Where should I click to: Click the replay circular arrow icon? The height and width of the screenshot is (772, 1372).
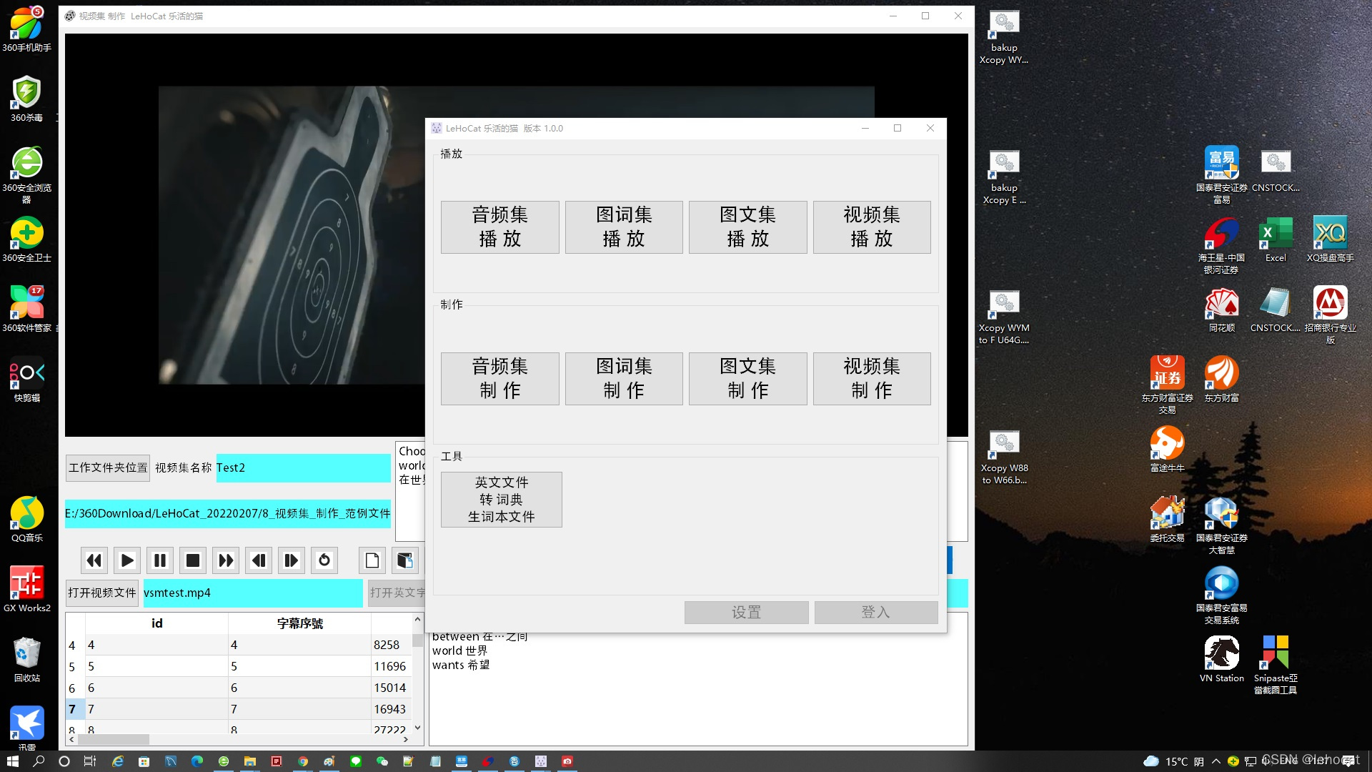pyautogui.click(x=324, y=560)
